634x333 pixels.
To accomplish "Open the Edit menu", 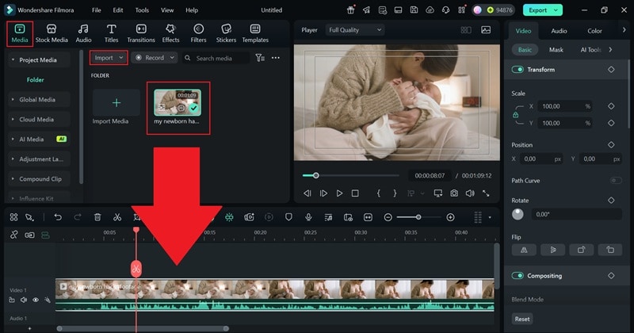I will (118, 10).
